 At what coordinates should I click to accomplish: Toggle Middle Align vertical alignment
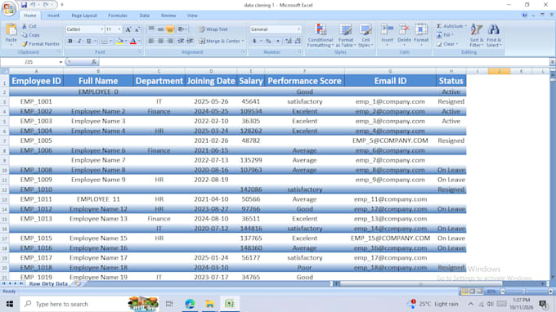click(160, 29)
